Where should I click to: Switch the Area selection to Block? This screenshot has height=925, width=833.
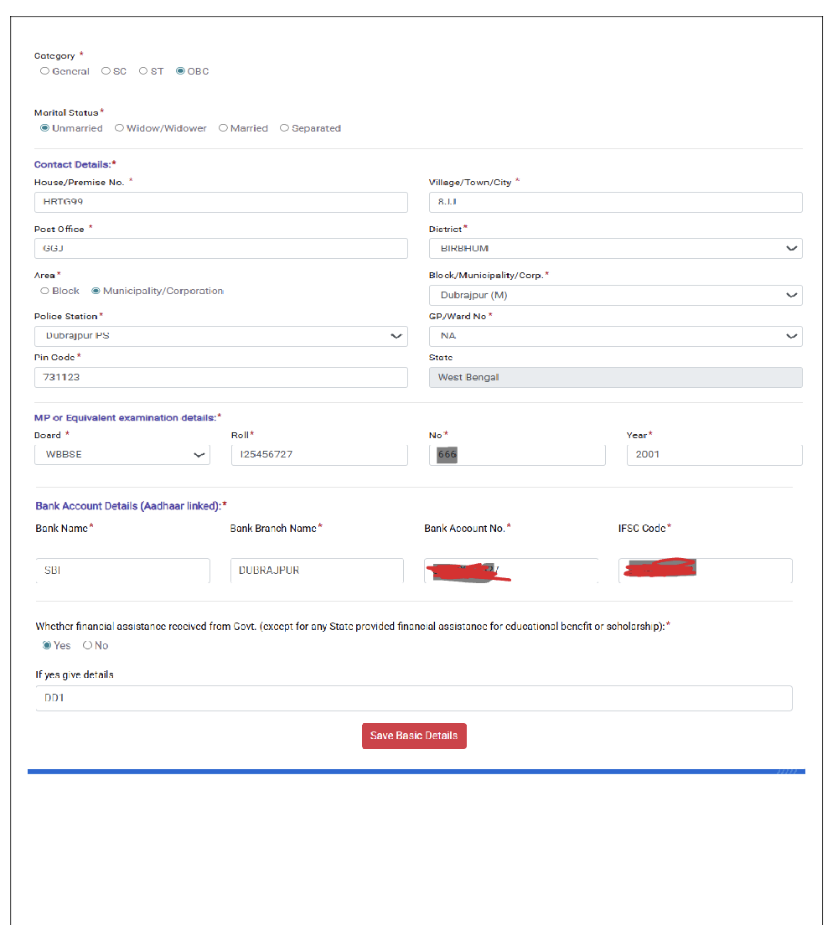(44, 291)
